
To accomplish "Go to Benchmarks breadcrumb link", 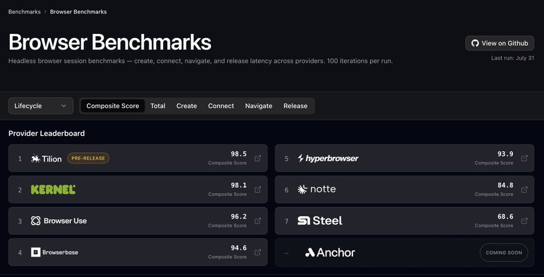I will (x=24, y=12).
